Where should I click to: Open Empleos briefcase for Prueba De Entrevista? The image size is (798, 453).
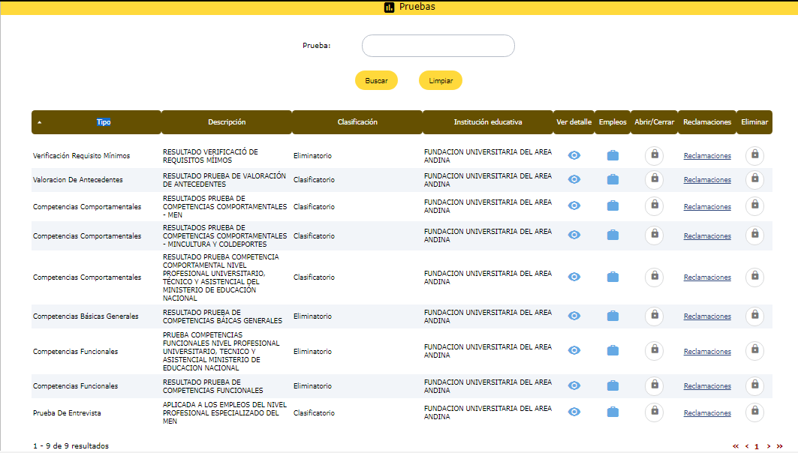click(613, 412)
